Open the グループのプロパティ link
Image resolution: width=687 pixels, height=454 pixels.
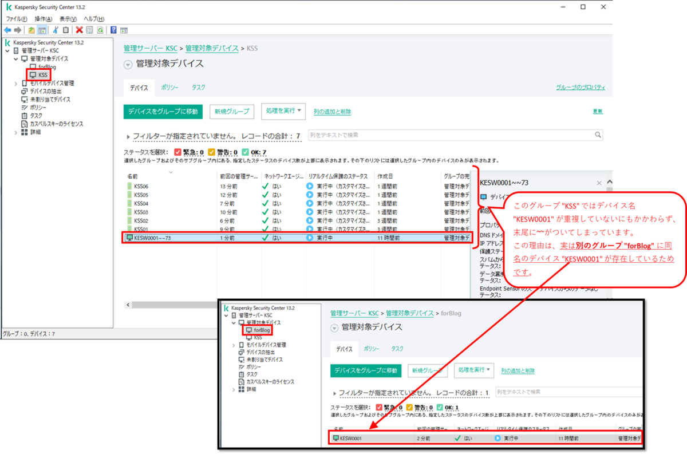click(x=581, y=88)
